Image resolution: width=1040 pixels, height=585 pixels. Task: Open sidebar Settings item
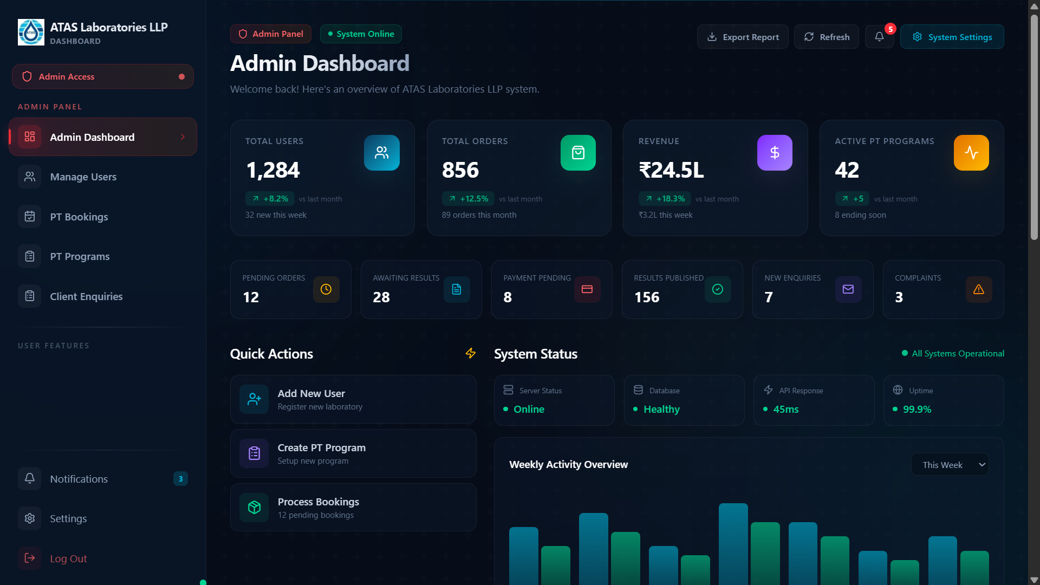(103, 518)
